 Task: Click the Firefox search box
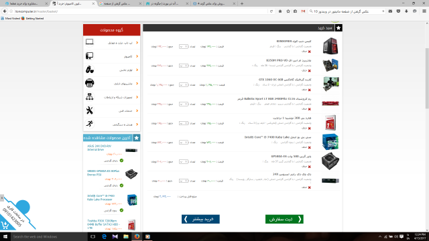click(347, 11)
